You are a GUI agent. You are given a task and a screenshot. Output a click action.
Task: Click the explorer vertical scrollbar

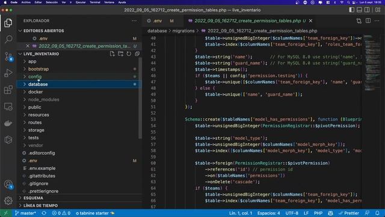(140, 98)
